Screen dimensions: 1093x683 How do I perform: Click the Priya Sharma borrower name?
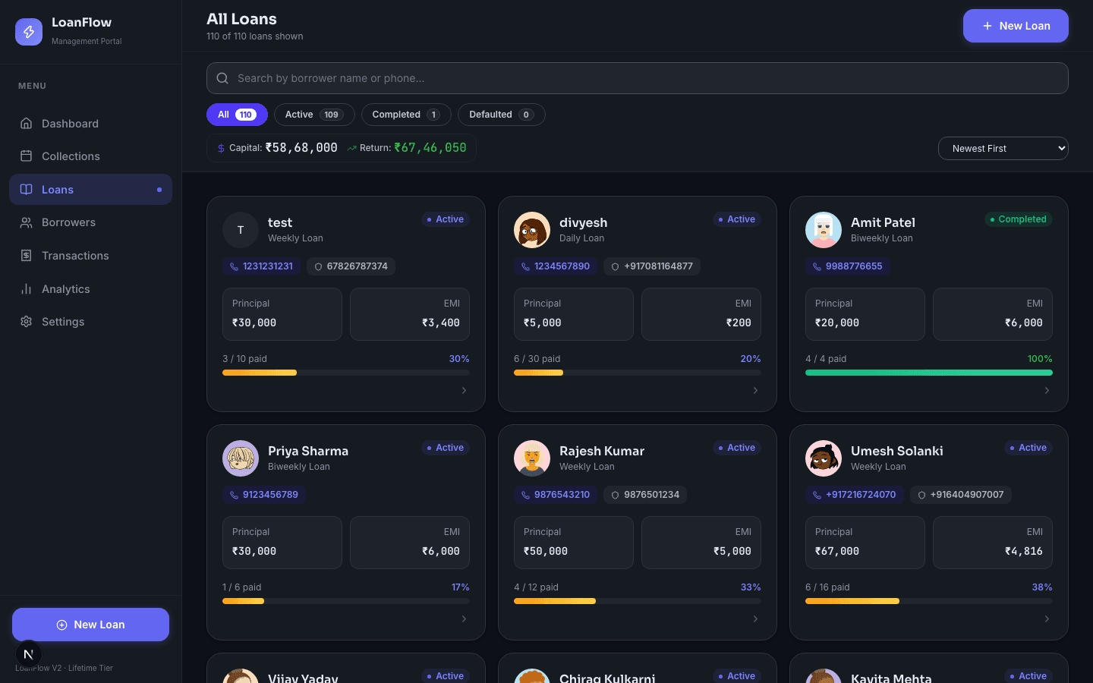coord(308,451)
